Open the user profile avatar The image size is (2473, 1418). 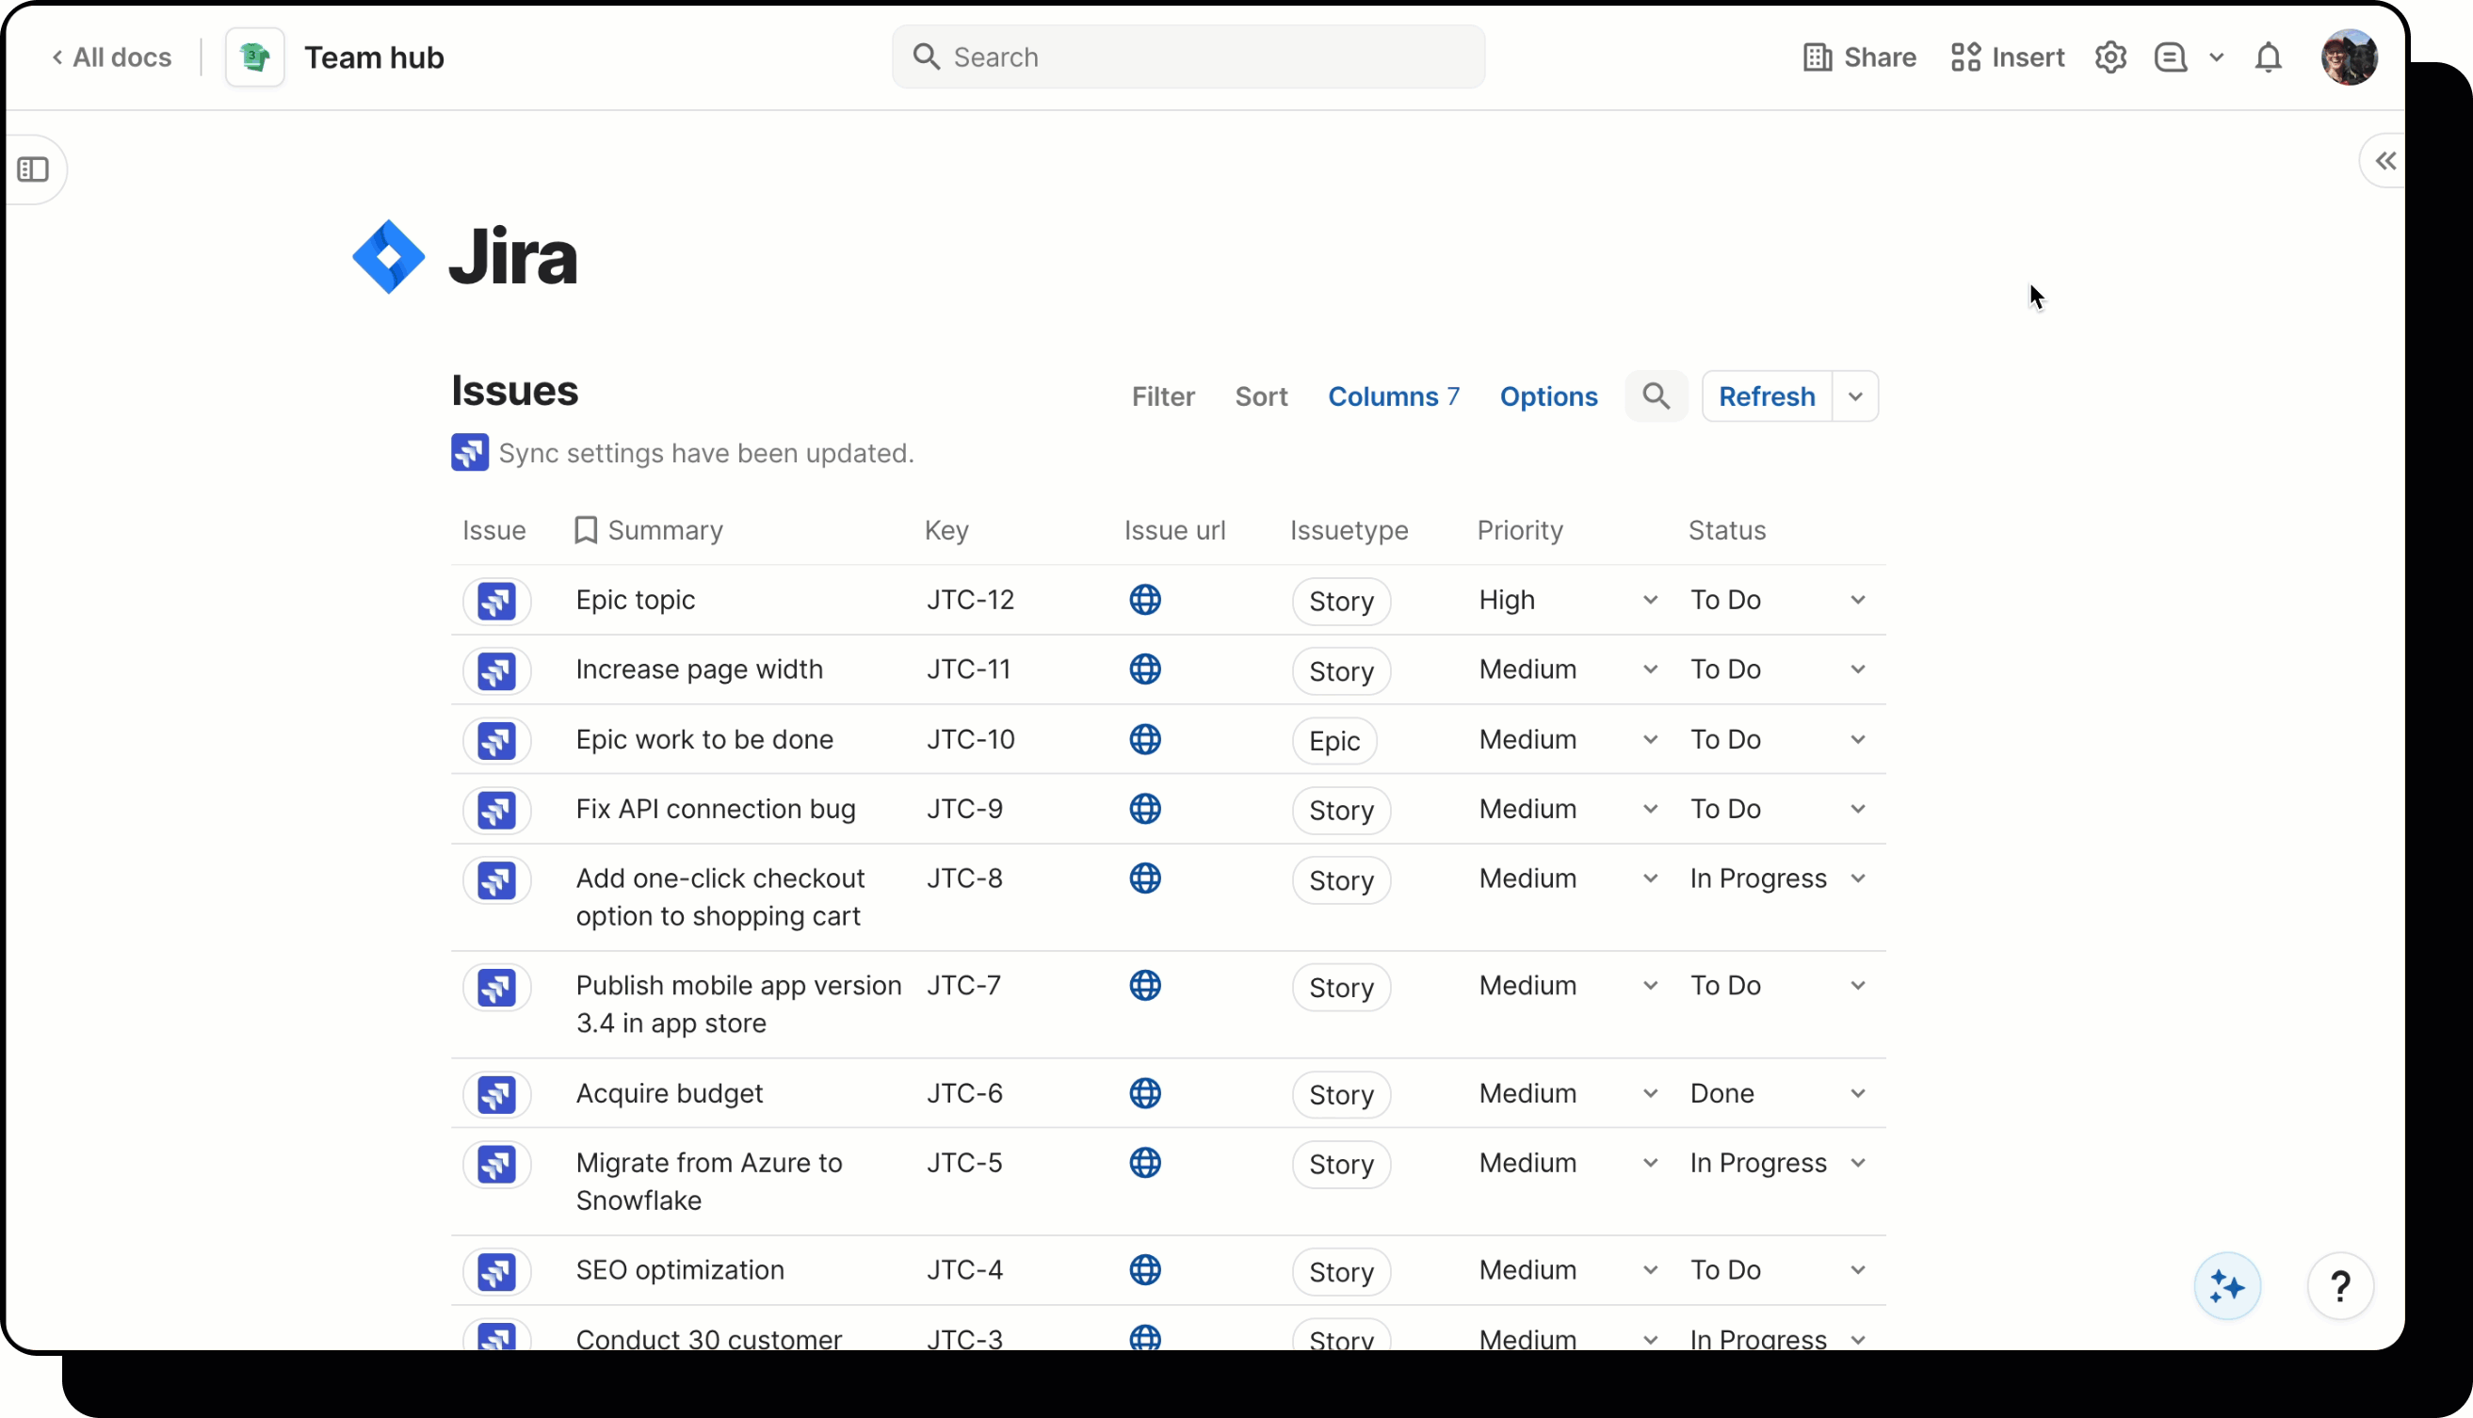[2350, 57]
